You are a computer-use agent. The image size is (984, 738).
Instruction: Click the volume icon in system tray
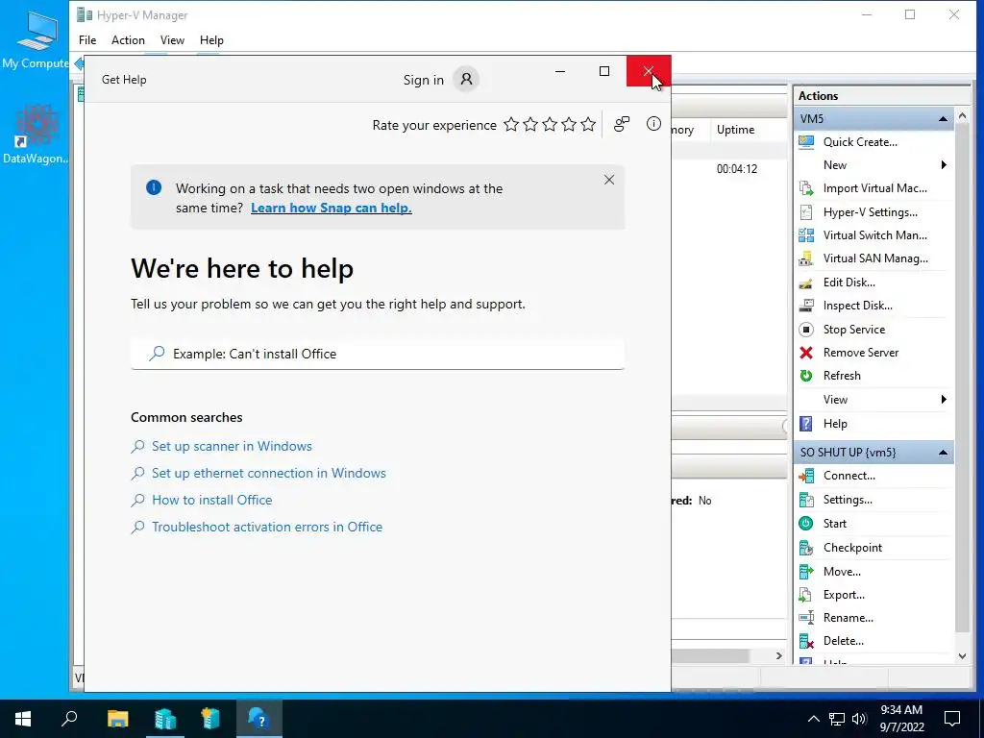point(859,719)
